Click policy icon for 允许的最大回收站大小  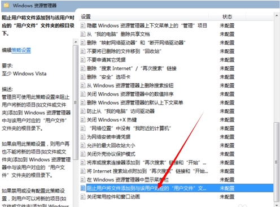point(83,145)
